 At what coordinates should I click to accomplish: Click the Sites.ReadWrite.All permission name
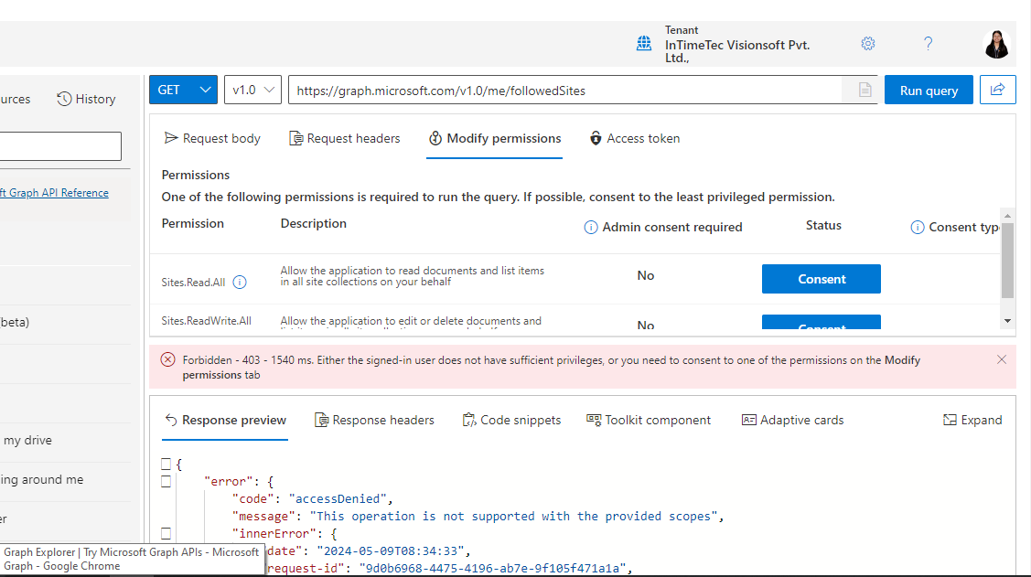pos(207,321)
